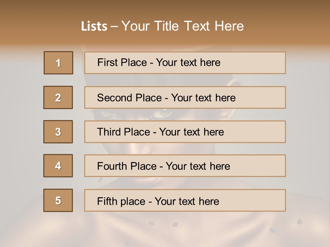Click the words text here in Third Place
The image size is (330, 247).
click(204, 132)
